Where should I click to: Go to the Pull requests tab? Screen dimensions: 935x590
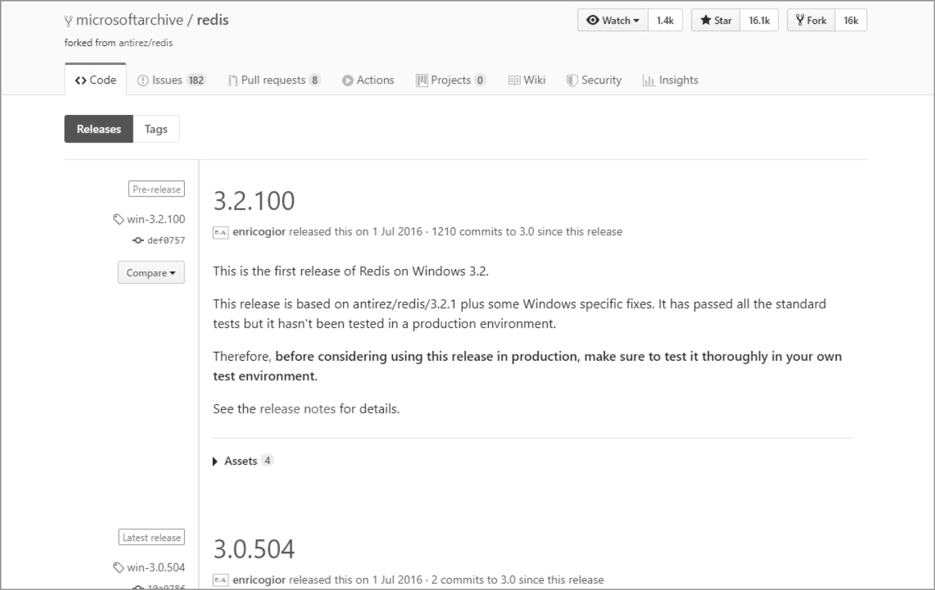tap(274, 80)
